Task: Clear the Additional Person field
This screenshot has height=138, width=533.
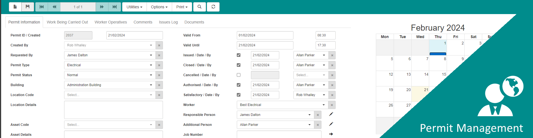Action: tap(318, 125)
